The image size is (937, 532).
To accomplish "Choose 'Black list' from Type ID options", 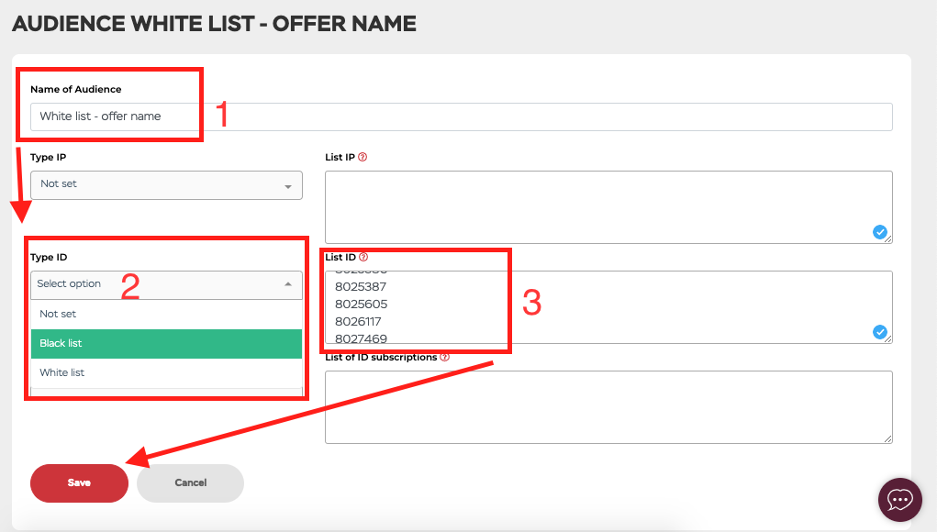I will tap(166, 343).
